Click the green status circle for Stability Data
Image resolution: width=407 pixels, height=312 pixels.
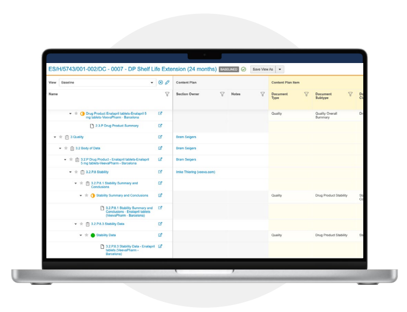(x=93, y=235)
